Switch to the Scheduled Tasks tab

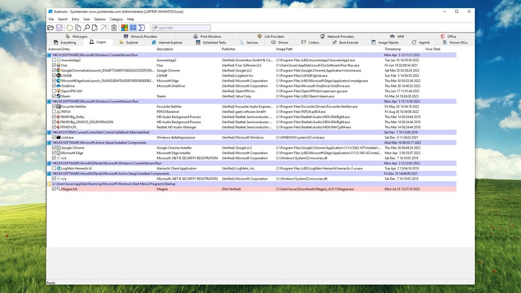[x=211, y=42]
